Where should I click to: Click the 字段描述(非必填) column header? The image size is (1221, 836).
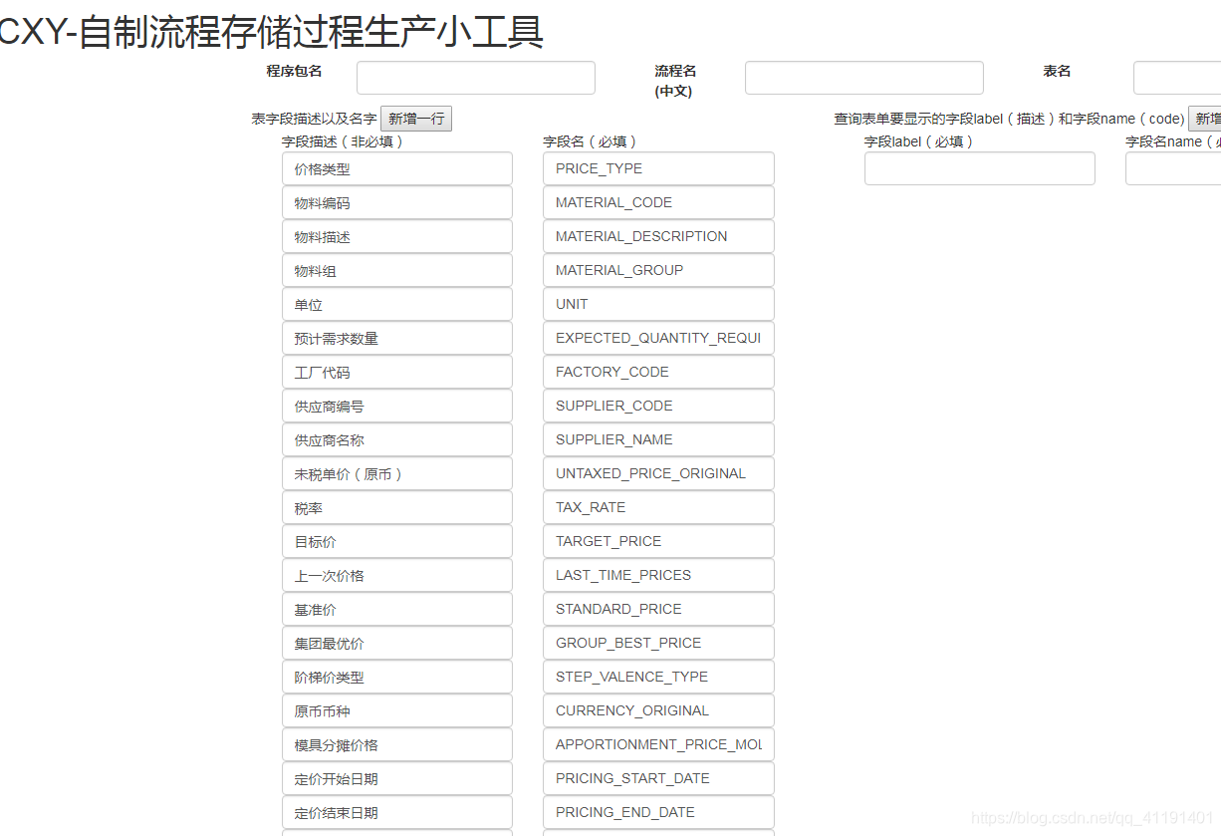[343, 141]
